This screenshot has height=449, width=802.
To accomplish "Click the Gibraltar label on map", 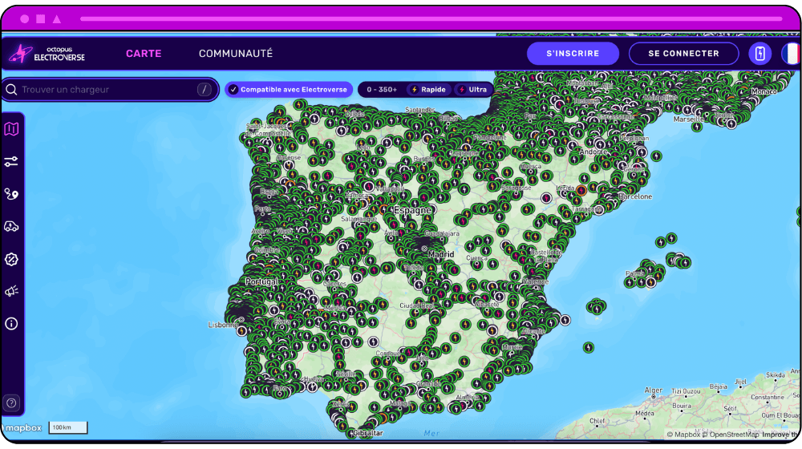I will 368,433.
